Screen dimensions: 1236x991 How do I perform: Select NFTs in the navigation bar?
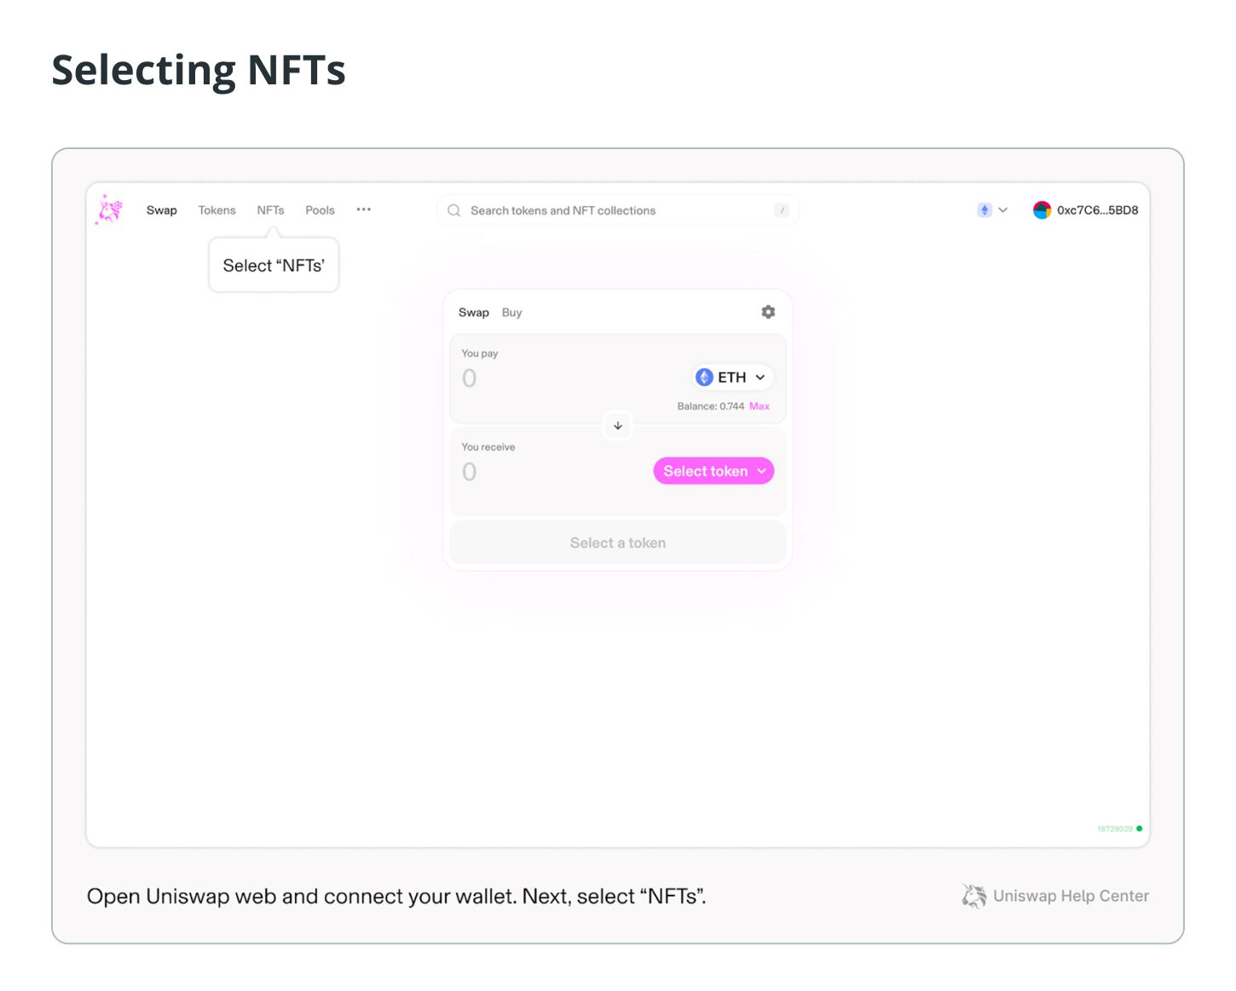pos(270,210)
